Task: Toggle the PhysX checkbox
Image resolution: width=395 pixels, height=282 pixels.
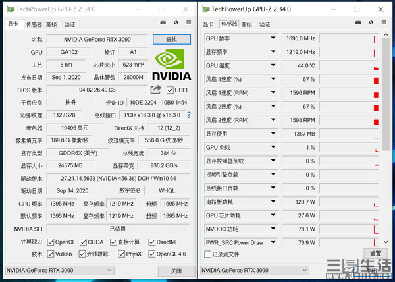Action: click(x=122, y=254)
